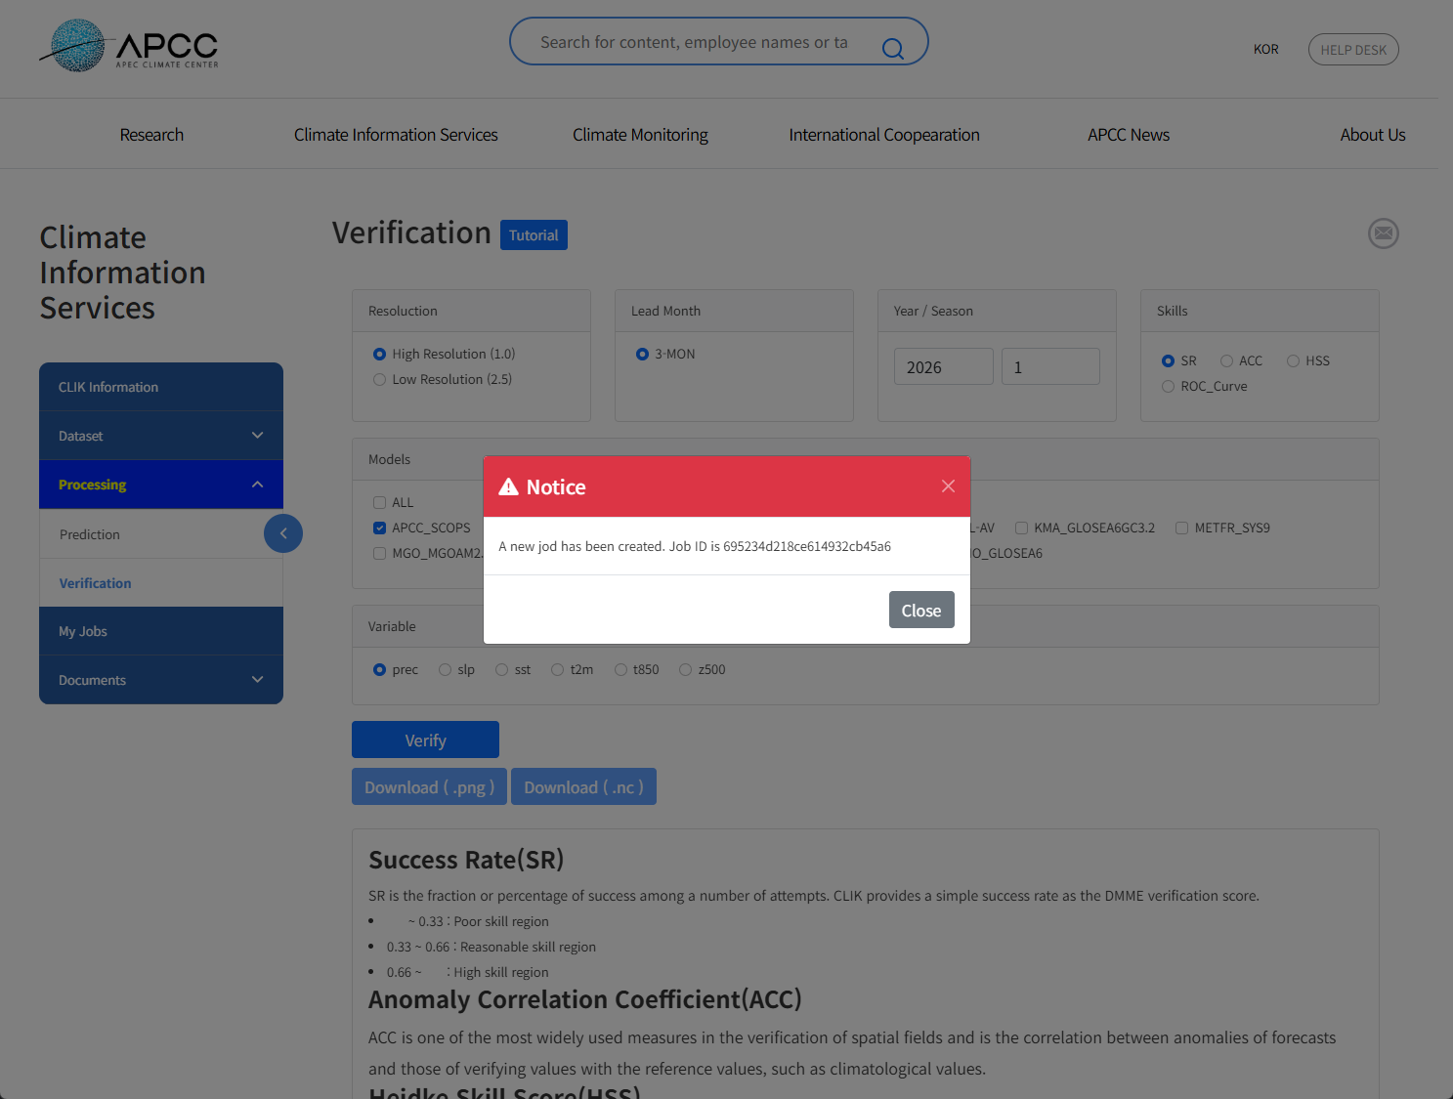1453x1099 pixels.
Task: Open the Climate Monitoring menu
Action: 640,135
